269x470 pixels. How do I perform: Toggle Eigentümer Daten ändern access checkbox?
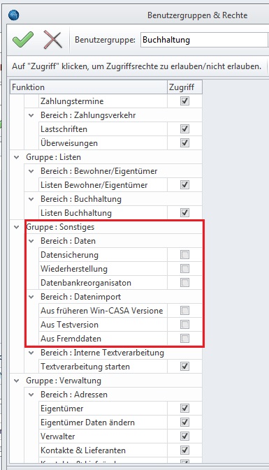(x=184, y=422)
